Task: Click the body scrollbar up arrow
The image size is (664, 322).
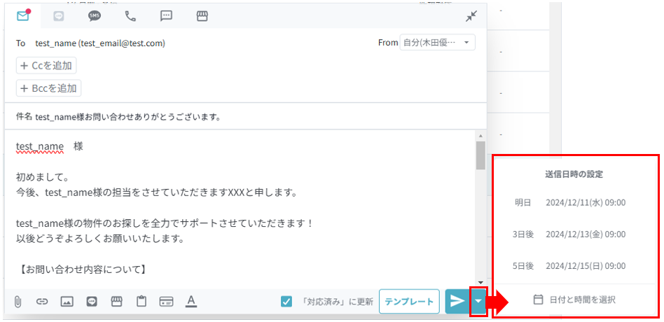Action: 480,135
